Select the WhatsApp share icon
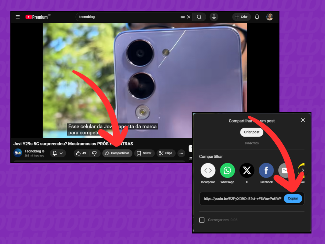Image resolution: width=325 pixels, height=244 pixels. 227,170
